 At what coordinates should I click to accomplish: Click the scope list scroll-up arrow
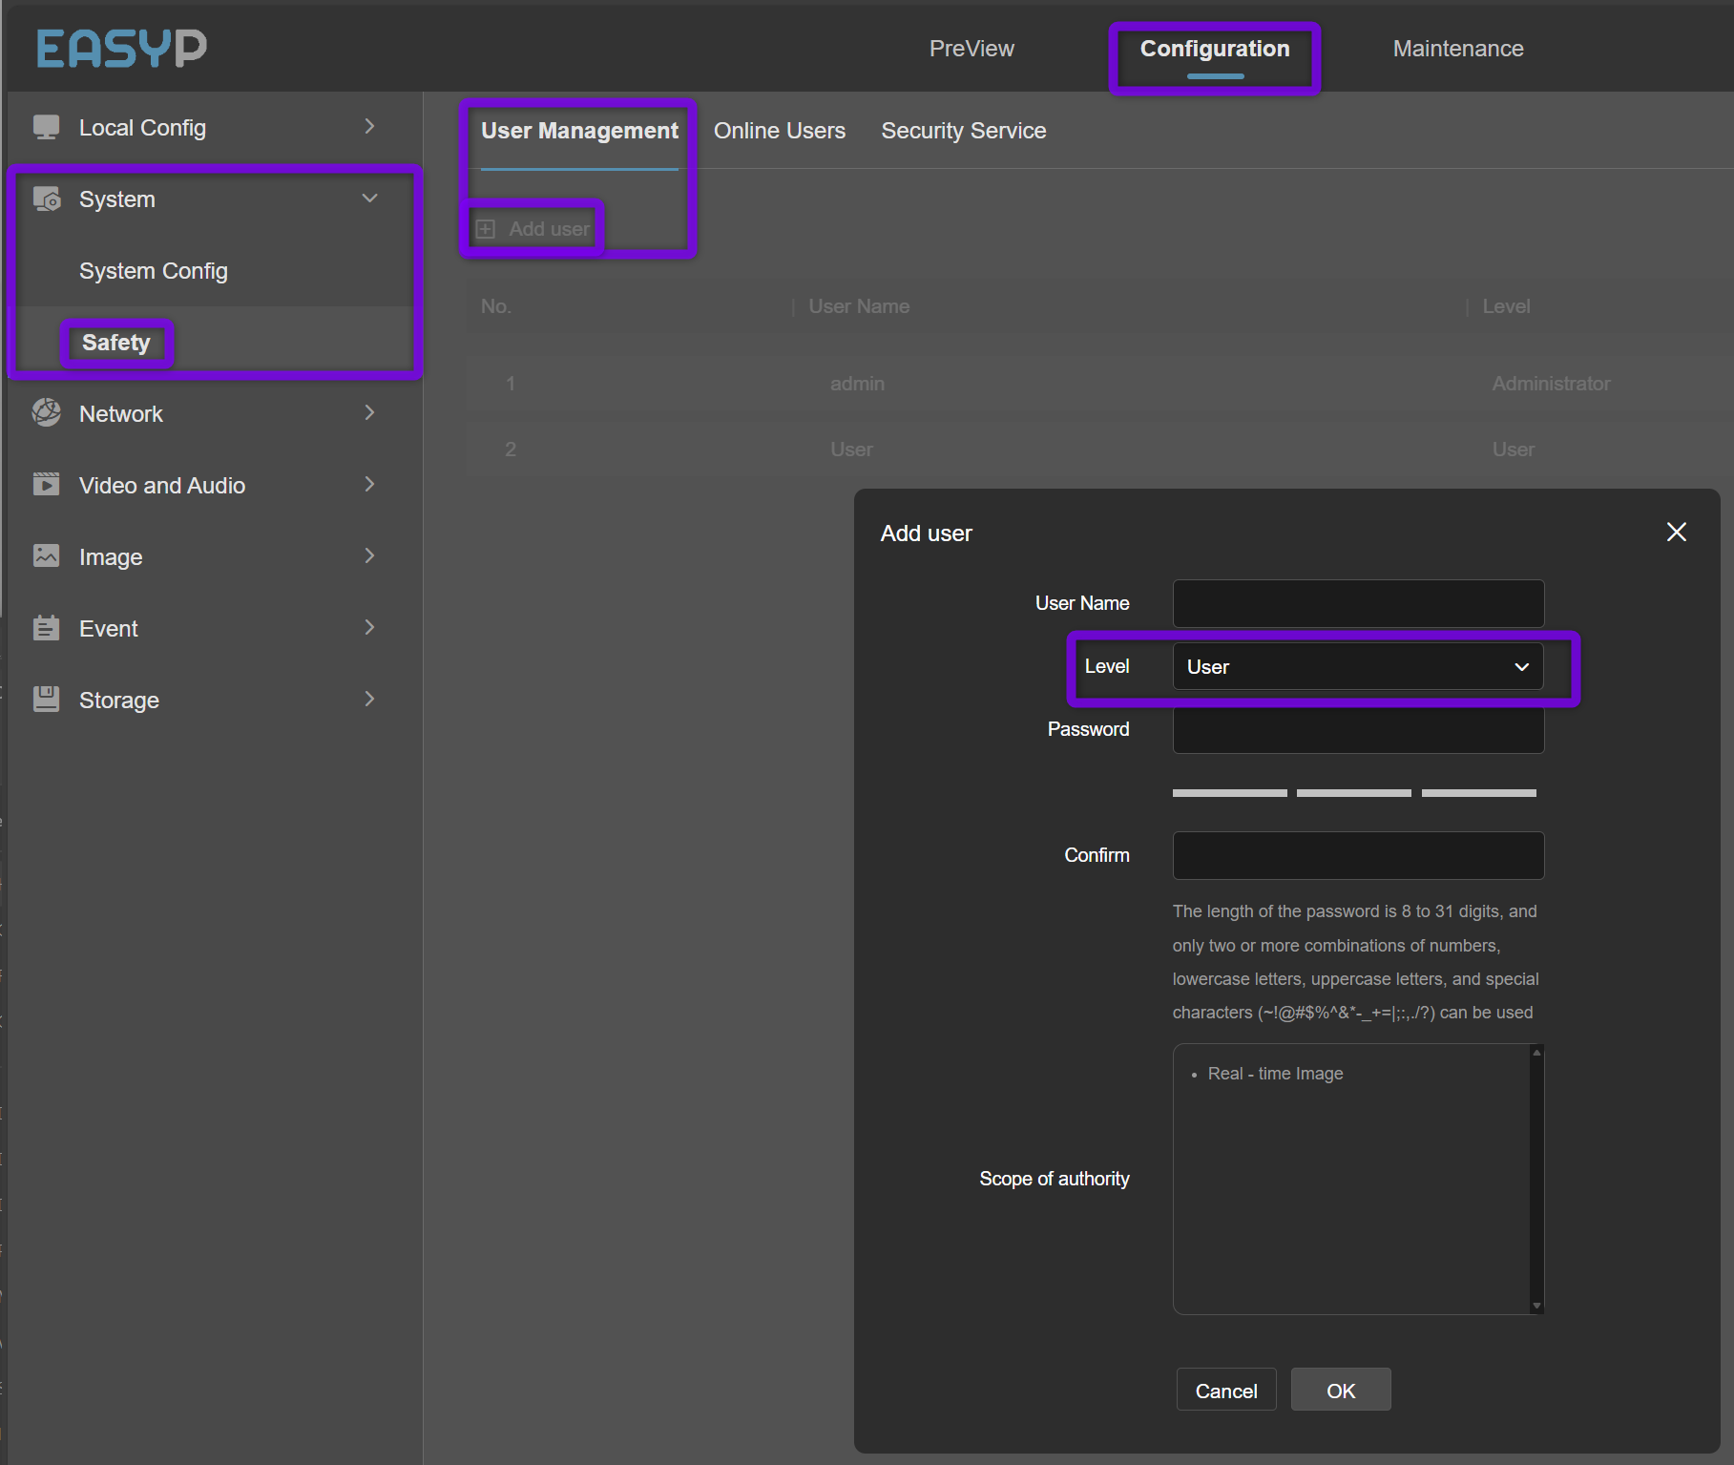(x=1536, y=1052)
